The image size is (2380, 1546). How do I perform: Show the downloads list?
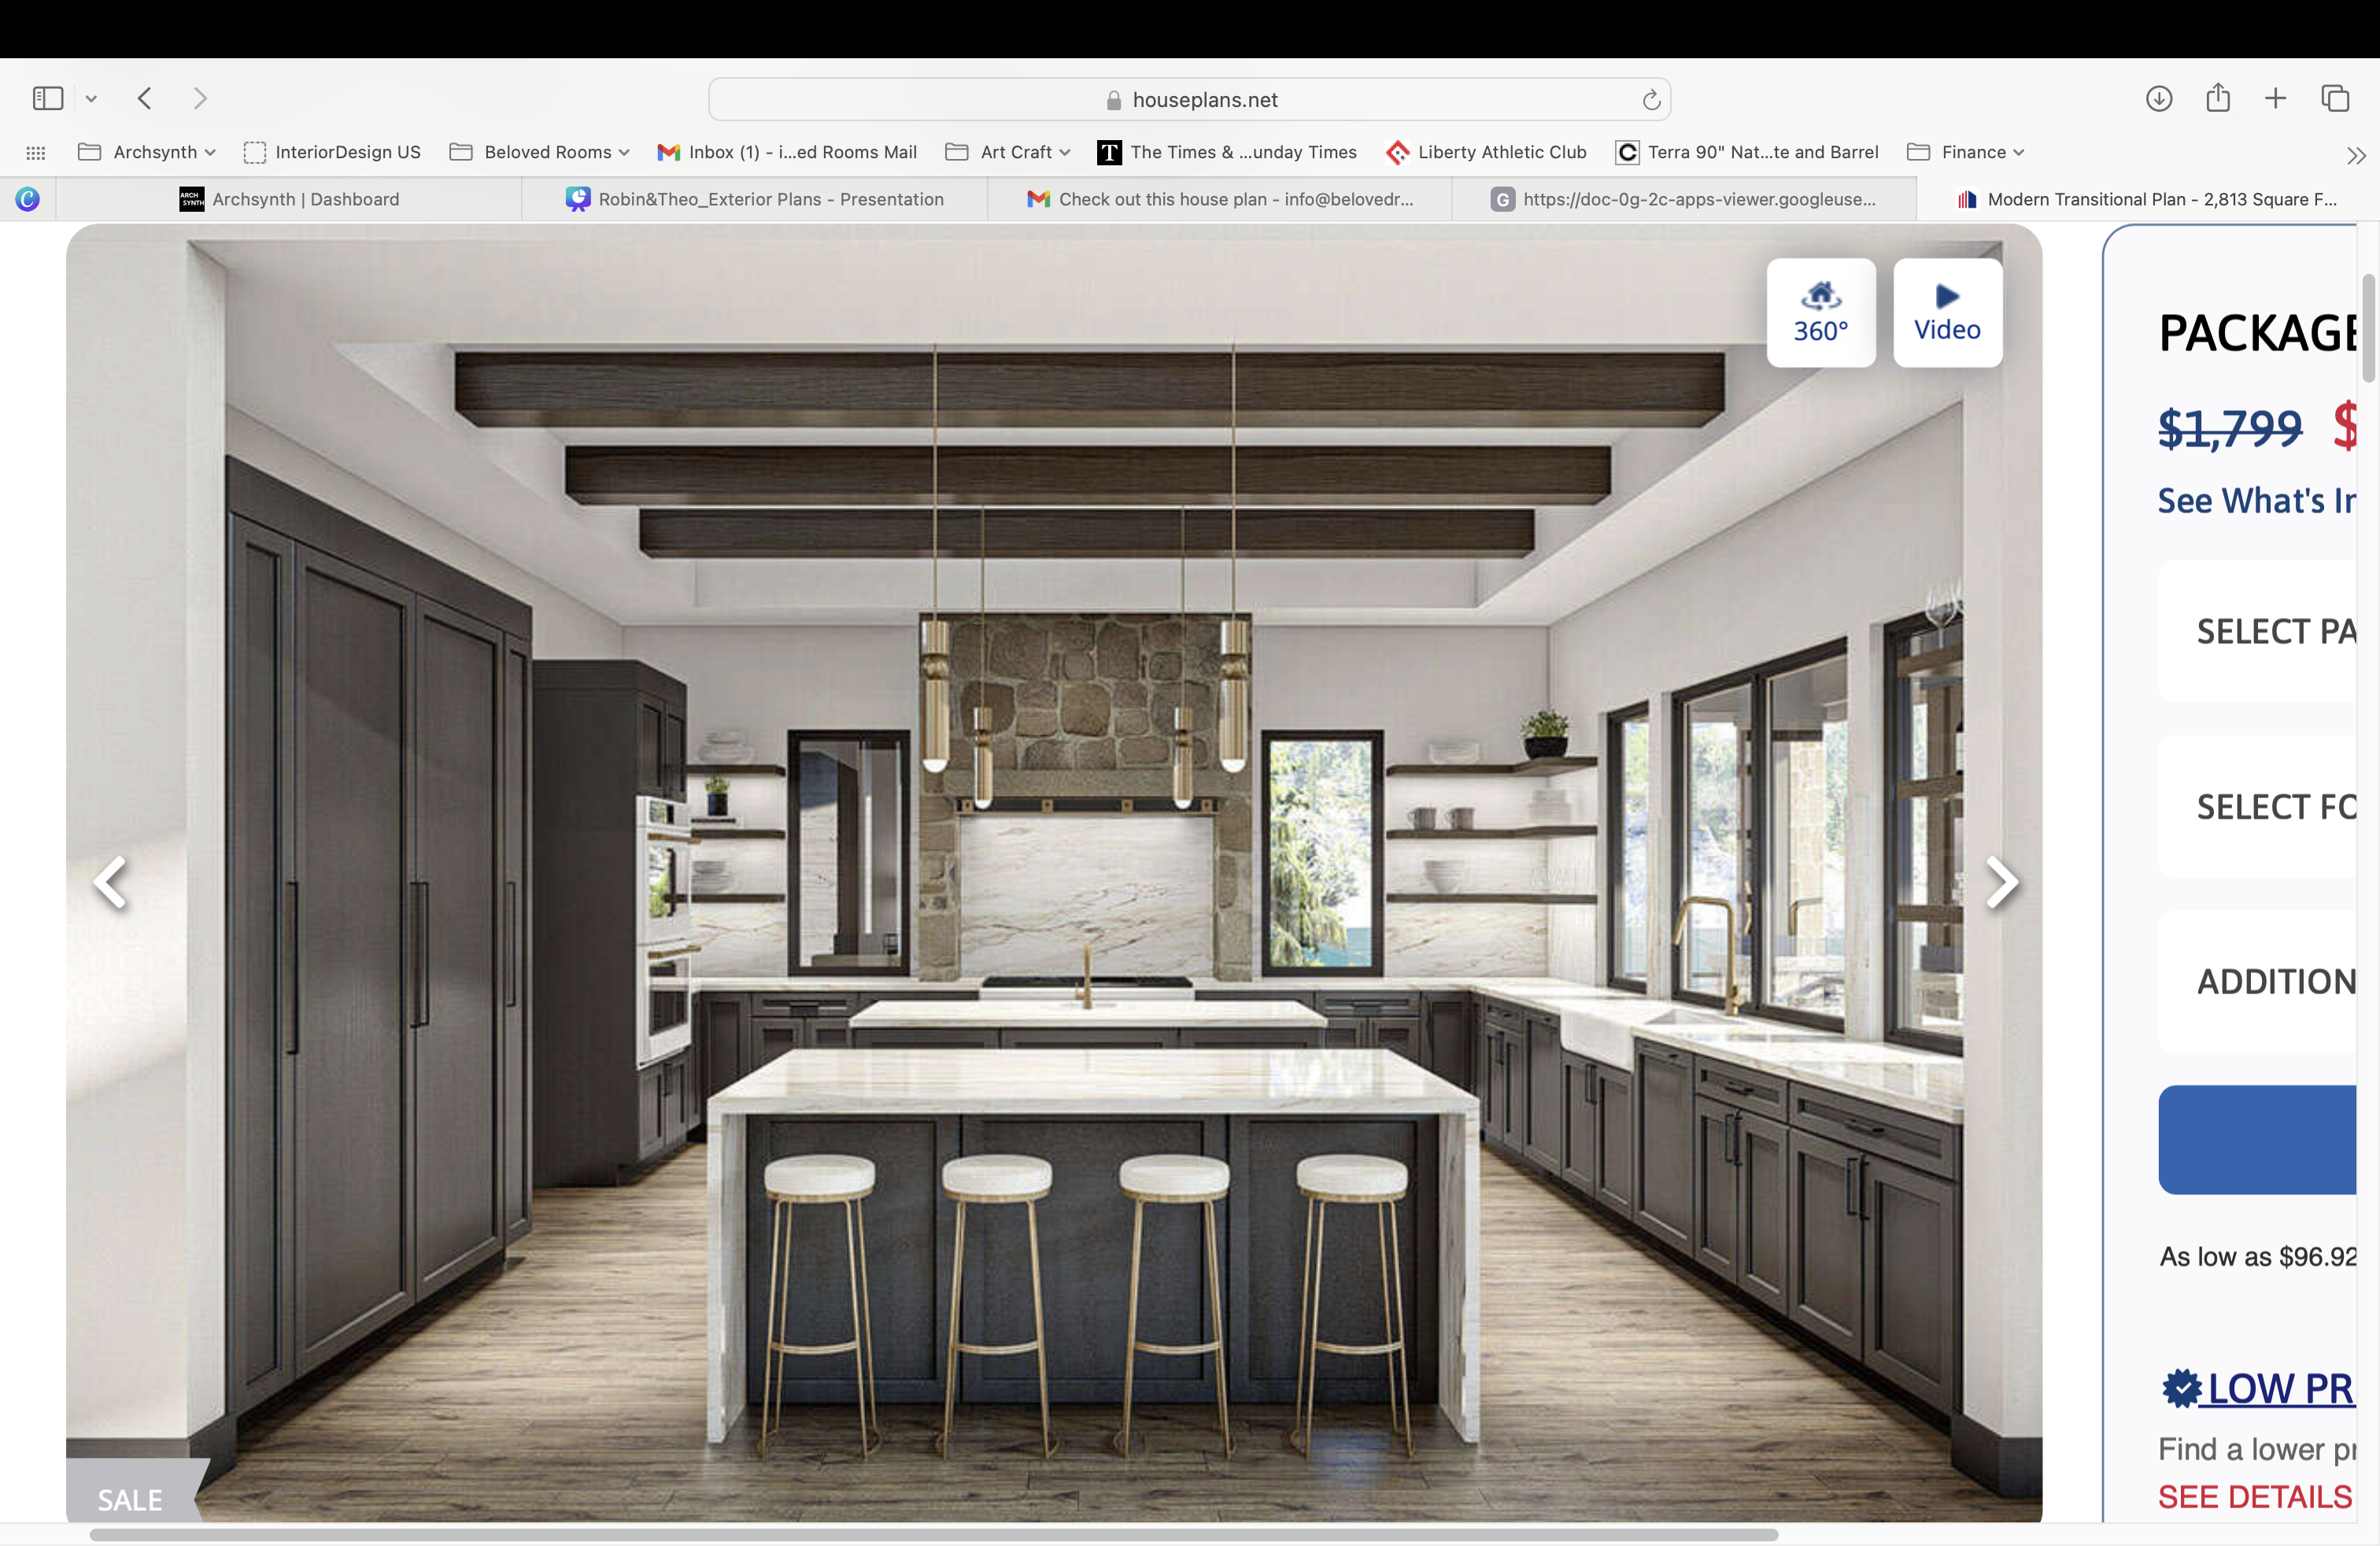2159,98
